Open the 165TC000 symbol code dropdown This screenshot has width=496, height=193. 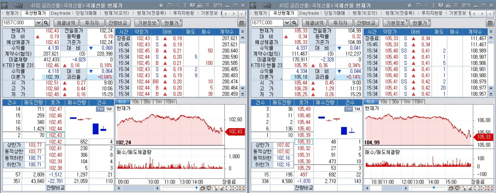coord(38,23)
